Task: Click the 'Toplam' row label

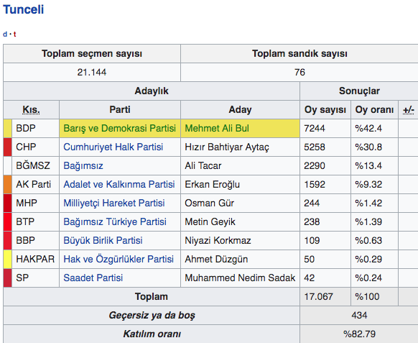Action: point(152,296)
